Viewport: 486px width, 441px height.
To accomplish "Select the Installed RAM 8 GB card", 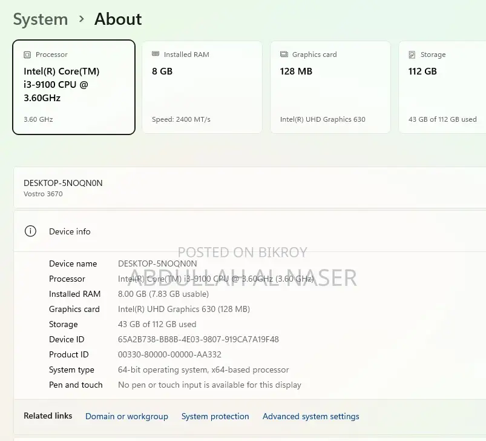I will 202,87.
